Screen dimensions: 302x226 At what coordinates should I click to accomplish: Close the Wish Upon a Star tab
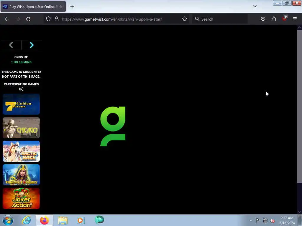point(61,6)
